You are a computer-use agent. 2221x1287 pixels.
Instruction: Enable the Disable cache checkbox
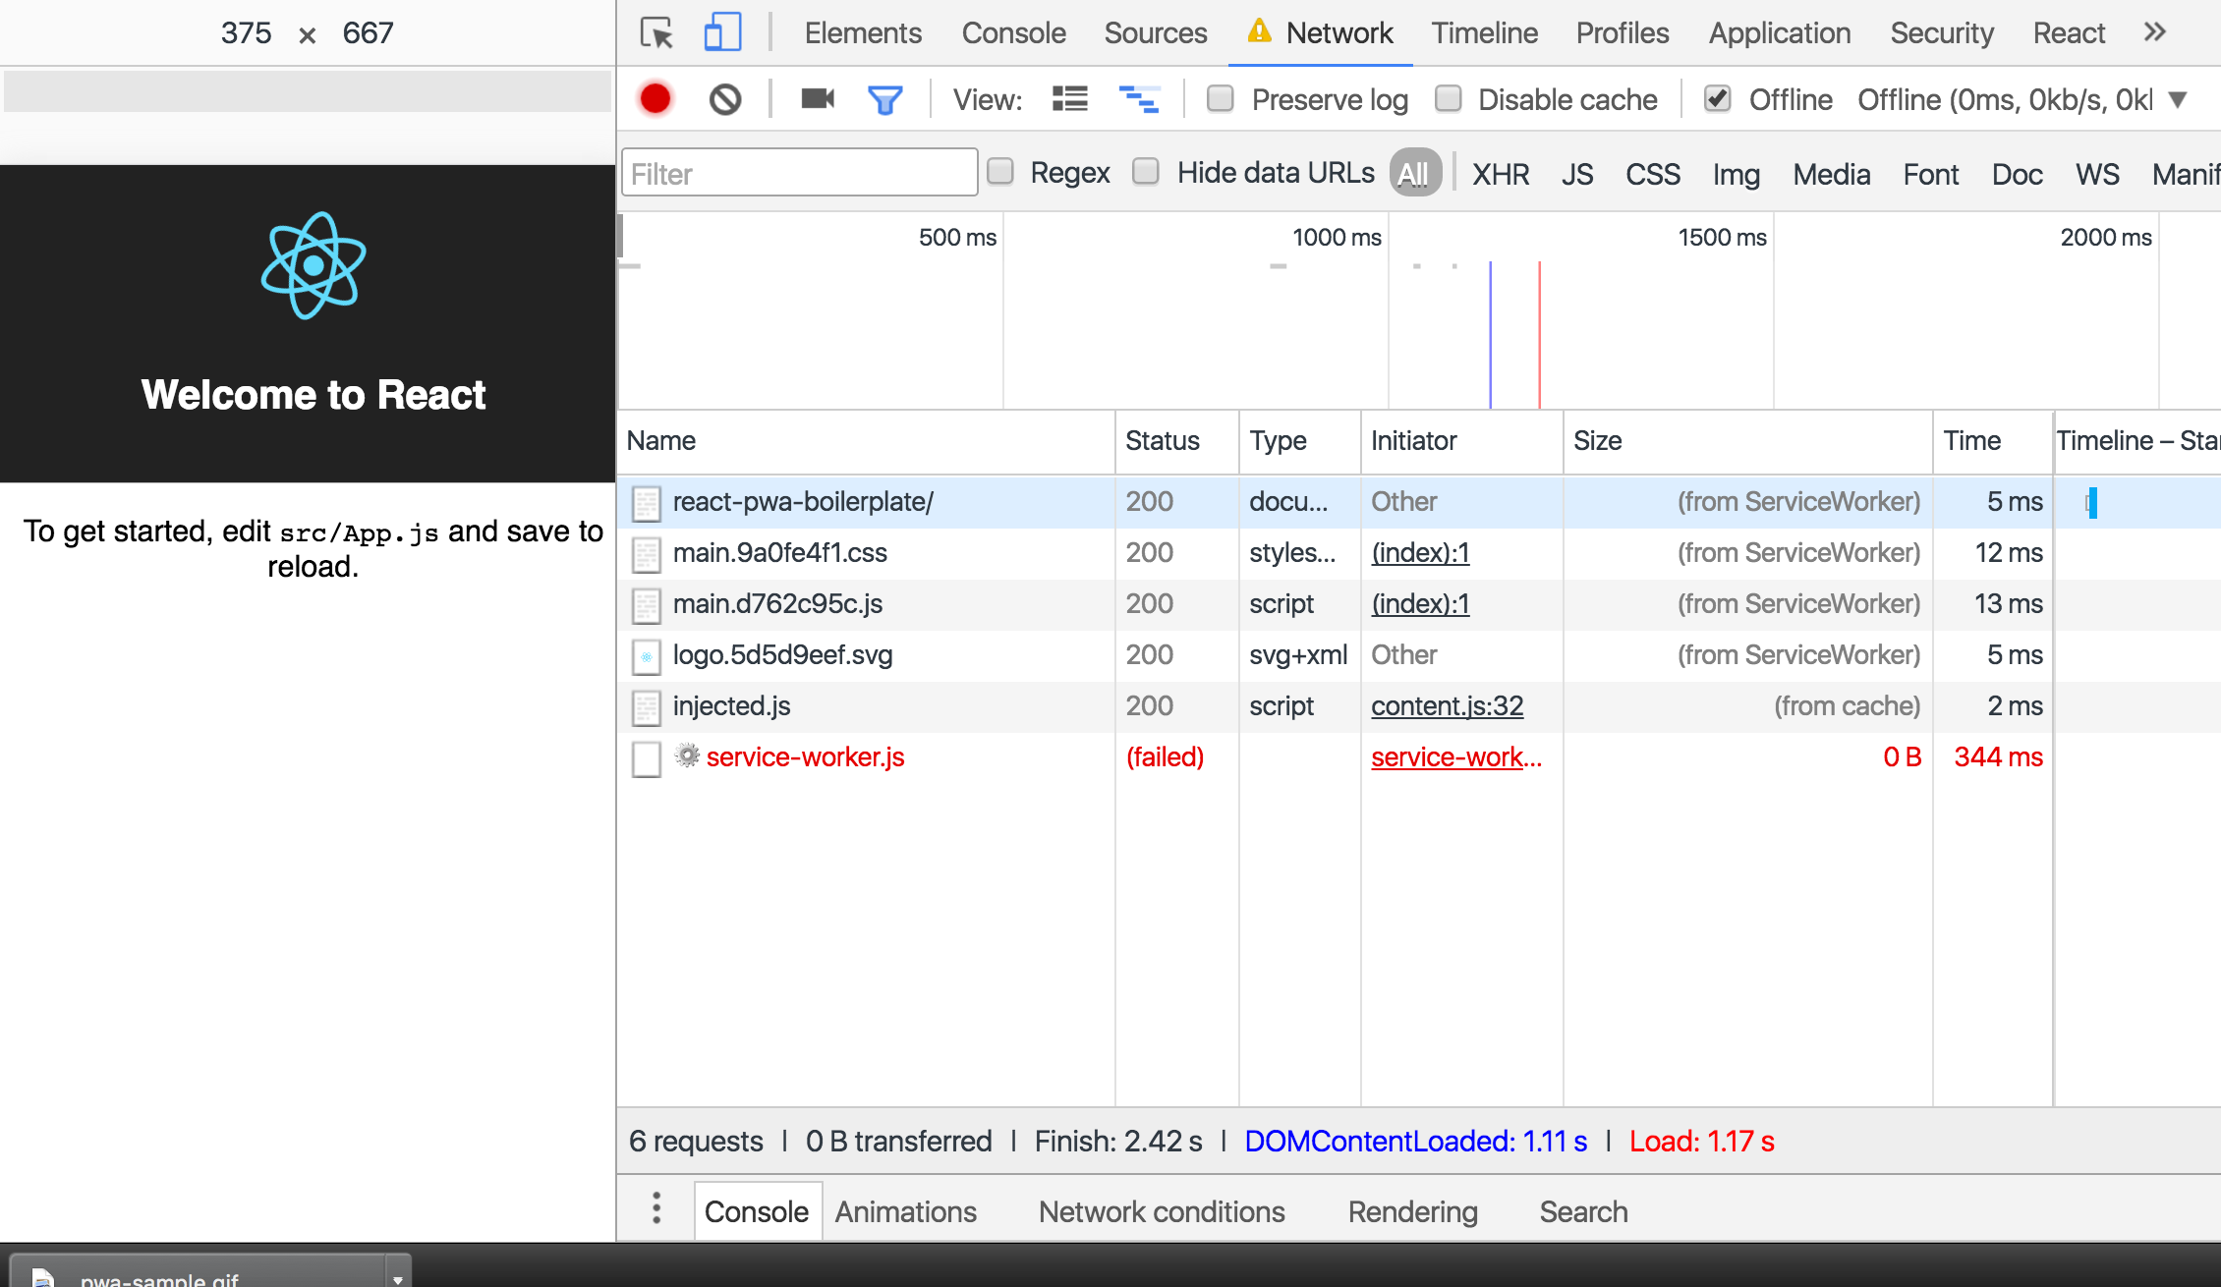coord(1448,98)
